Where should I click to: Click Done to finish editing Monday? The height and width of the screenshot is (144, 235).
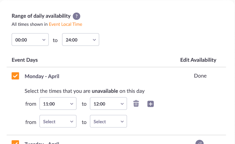pyautogui.click(x=200, y=76)
